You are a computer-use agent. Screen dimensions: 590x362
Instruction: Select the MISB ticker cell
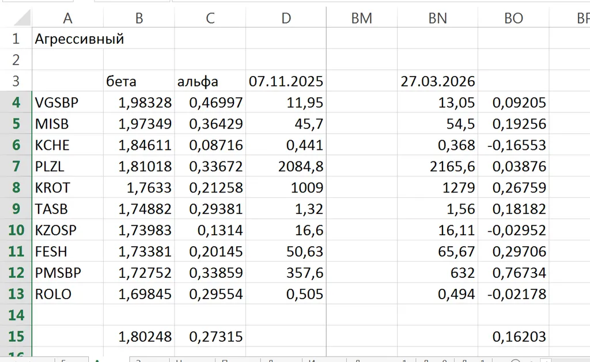coord(68,123)
